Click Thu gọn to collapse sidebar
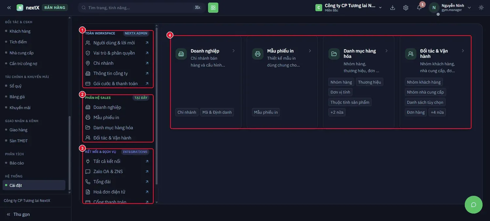The width and height of the screenshot is (490, 221). coord(18,214)
